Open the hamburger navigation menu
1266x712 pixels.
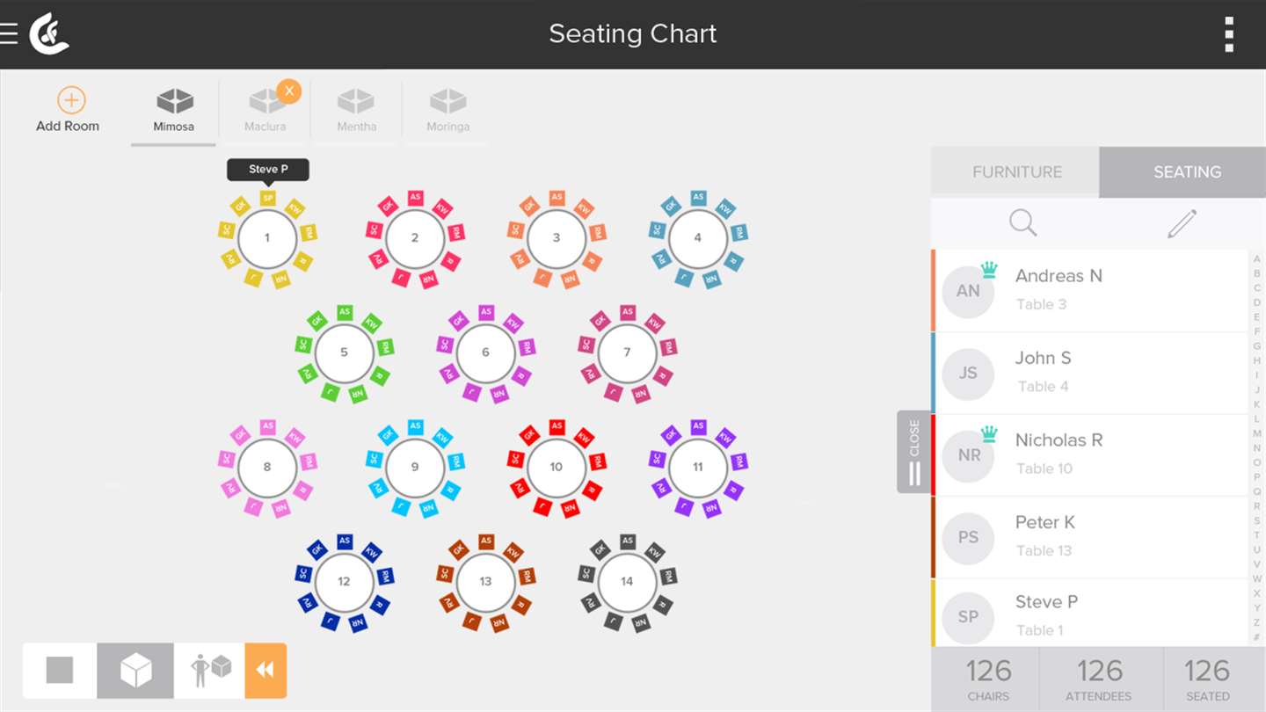(x=9, y=33)
